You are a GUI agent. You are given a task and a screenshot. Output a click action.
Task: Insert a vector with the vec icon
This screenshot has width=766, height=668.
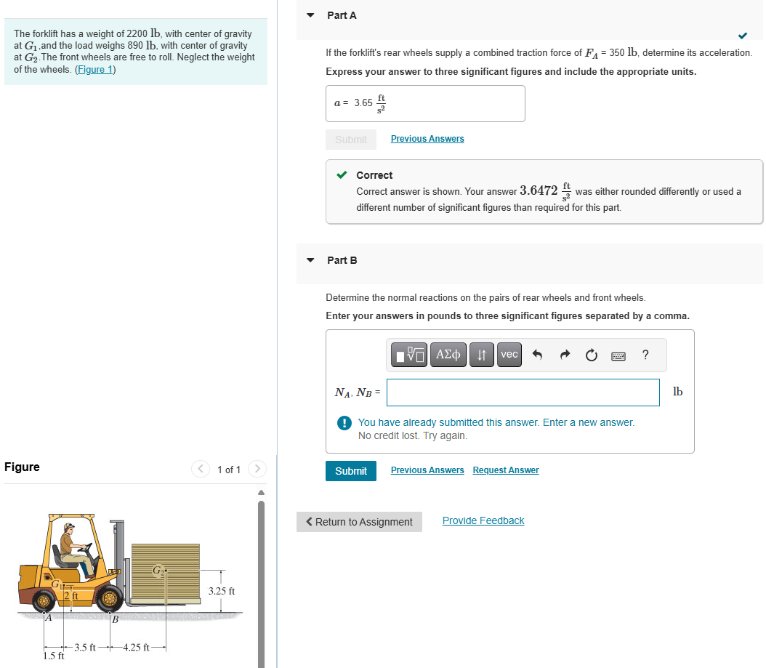tap(509, 355)
